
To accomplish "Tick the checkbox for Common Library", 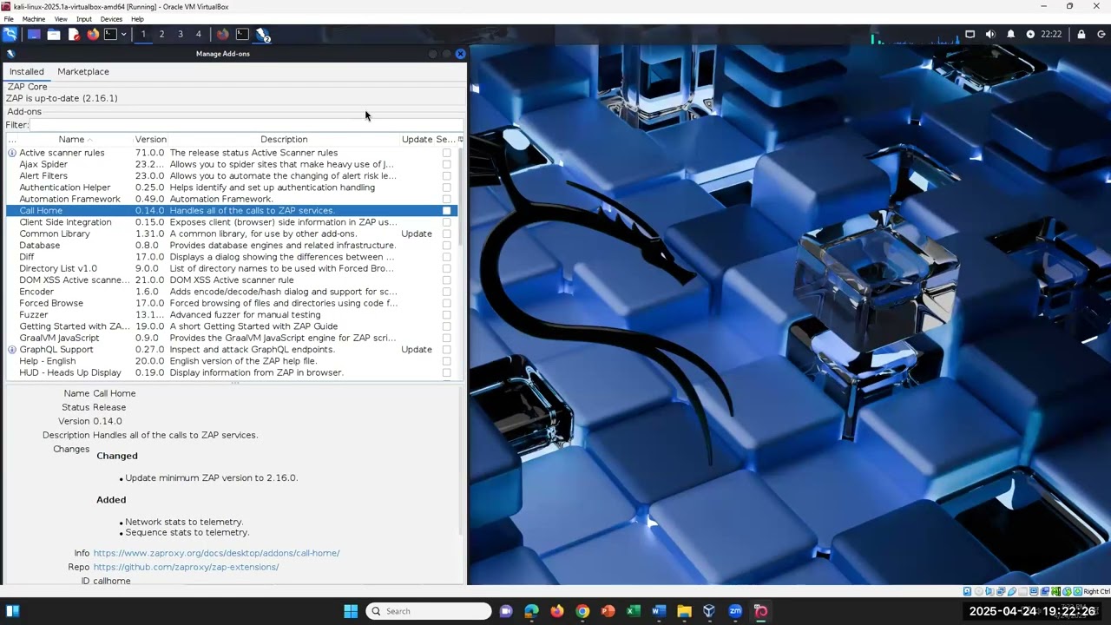I will pos(447,234).
